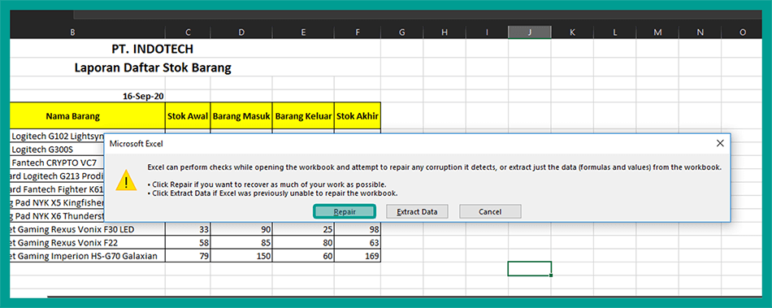The height and width of the screenshot is (308, 772).
Task: Select Stok Awal value 79
Action: [x=188, y=256]
